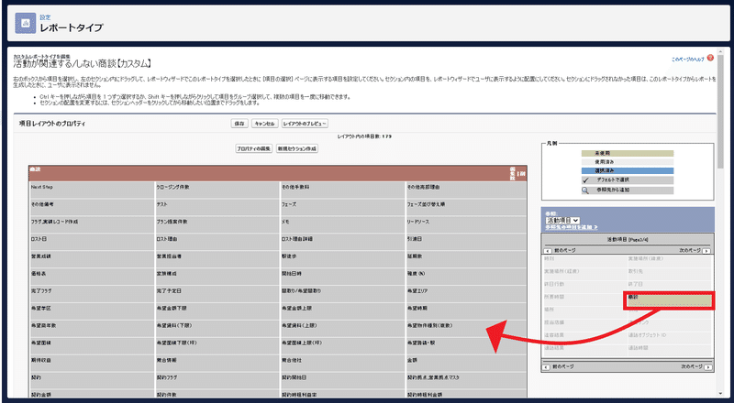
Task: Click the 未使用 legend swatch
Action: pyautogui.click(x=628, y=153)
